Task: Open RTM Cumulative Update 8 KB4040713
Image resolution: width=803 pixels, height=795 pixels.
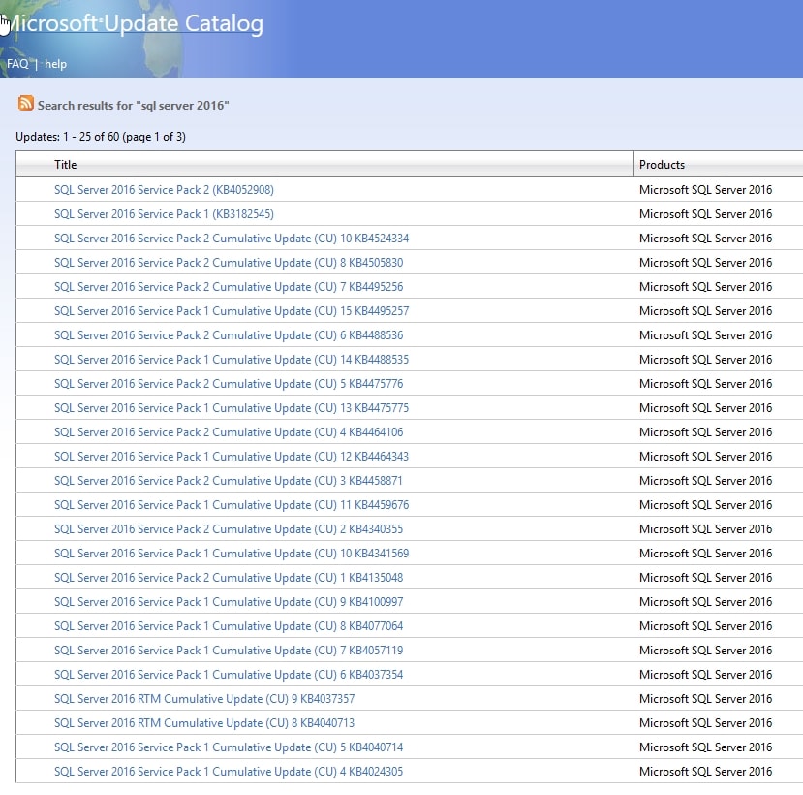Action: [204, 723]
